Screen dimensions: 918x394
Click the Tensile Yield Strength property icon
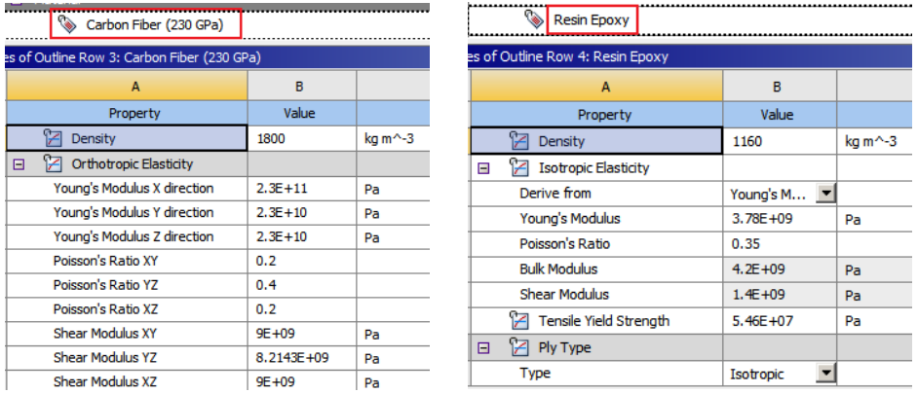(518, 320)
